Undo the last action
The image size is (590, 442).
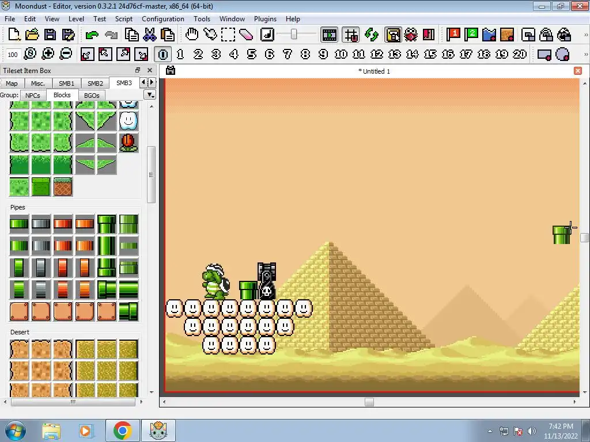[x=92, y=35]
